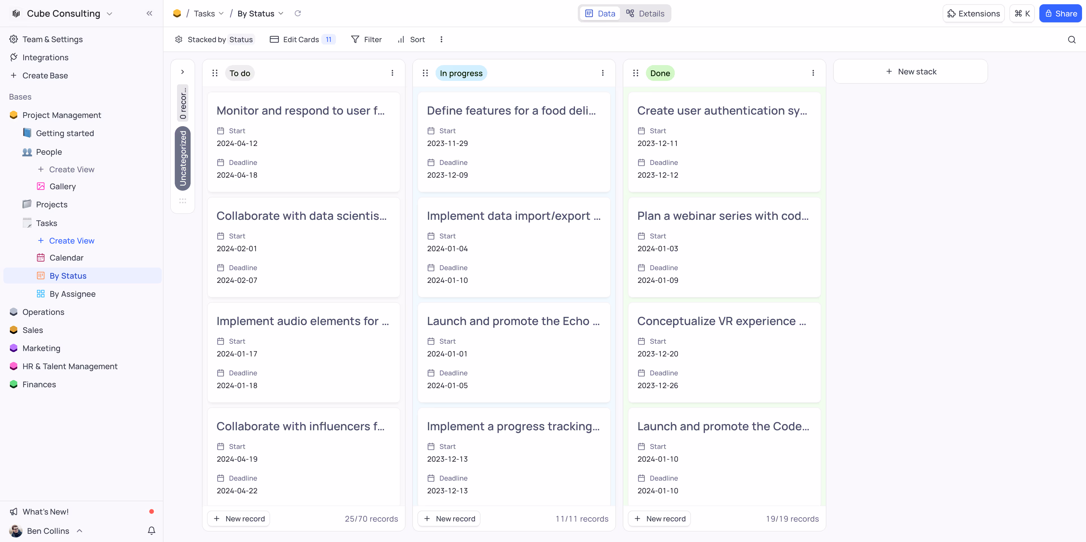The image size is (1086, 542).
Task: Add a New stack
Action: point(911,72)
